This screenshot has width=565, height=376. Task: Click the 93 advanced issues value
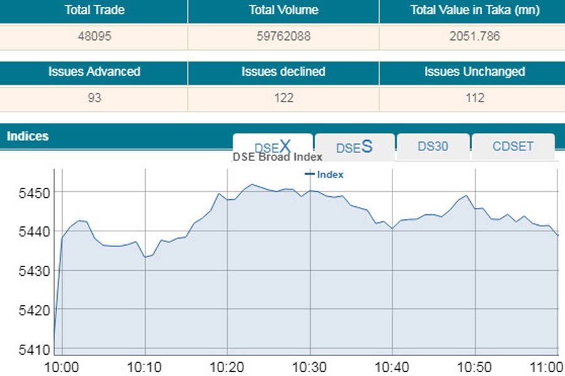tap(94, 98)
